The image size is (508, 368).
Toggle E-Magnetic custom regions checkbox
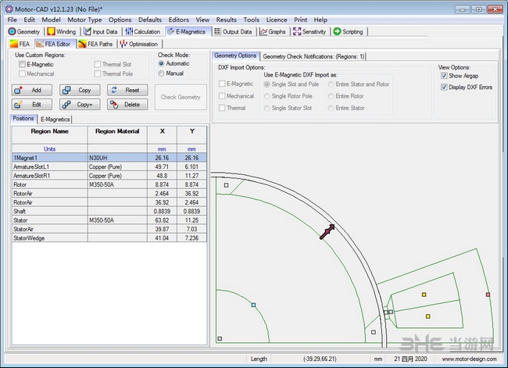[23, 64]
